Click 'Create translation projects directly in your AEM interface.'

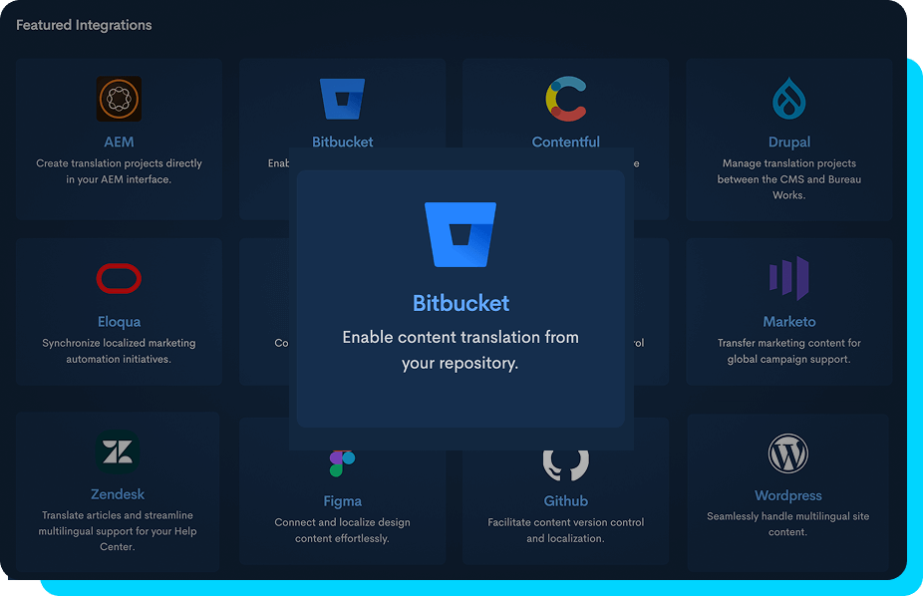coord(119,171)
